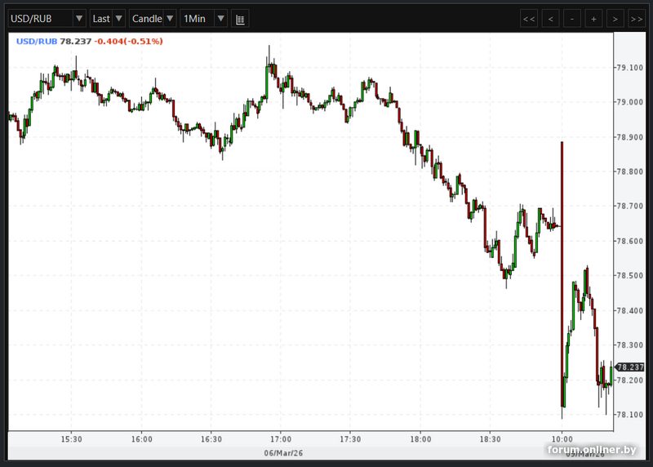Jump to chart end with >> button
This screenshot has width=653, height=467.
pyautogui.click(x=637, y=19)
